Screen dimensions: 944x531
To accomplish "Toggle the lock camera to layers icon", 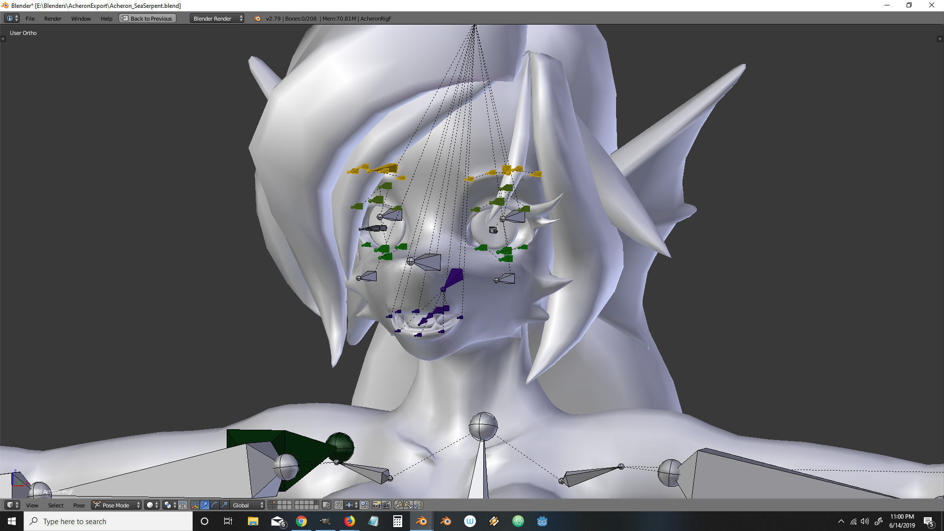I will pos(326,505).
